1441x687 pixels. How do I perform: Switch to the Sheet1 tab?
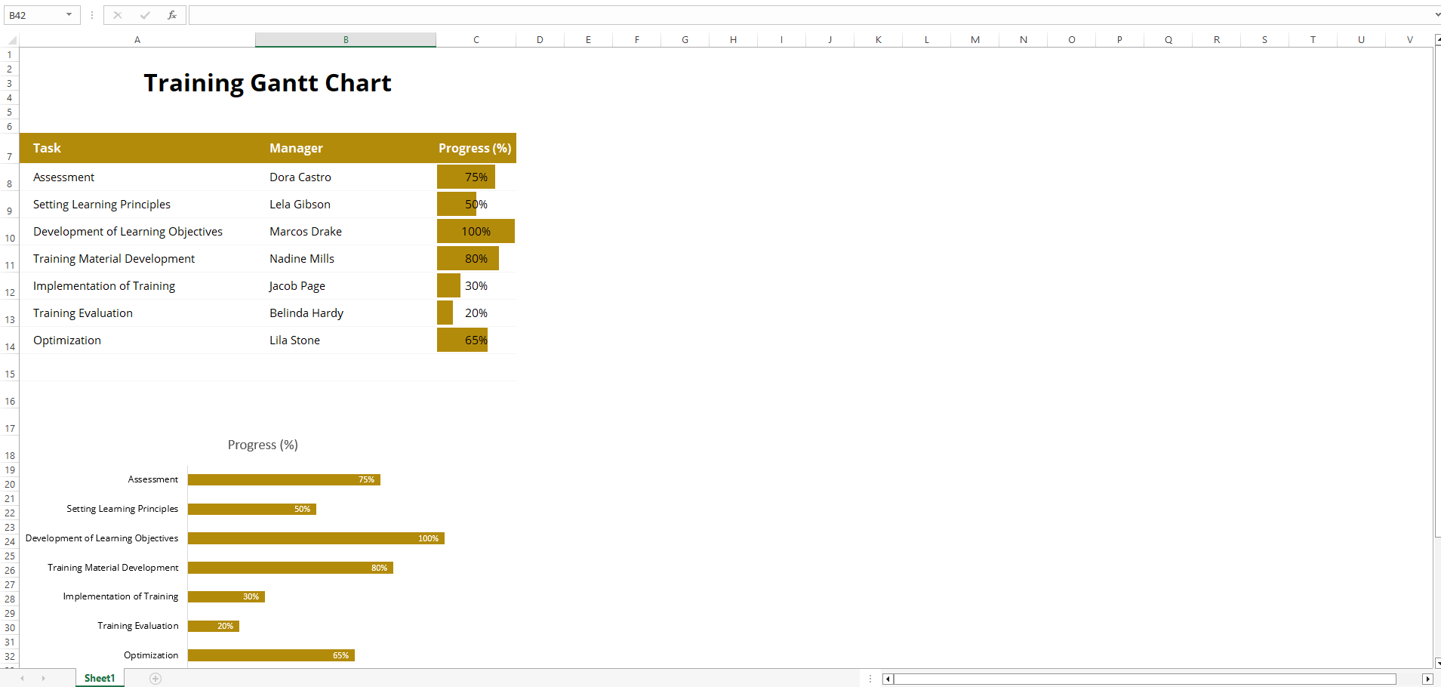pos(100,679)
